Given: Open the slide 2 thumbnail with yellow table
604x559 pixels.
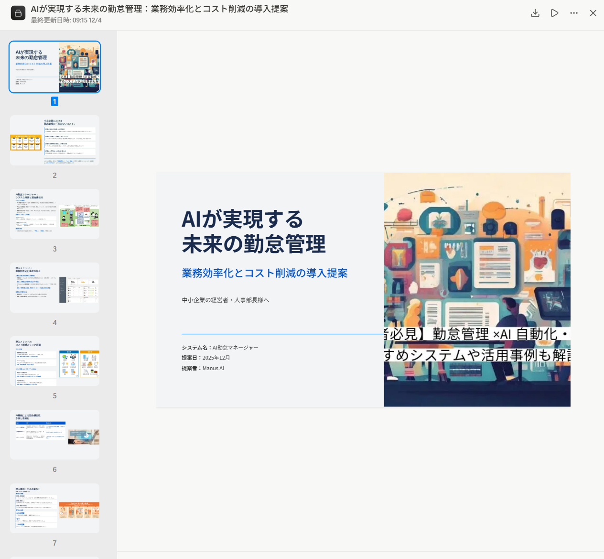Looking at the screenshot, I should pos(54,141).
